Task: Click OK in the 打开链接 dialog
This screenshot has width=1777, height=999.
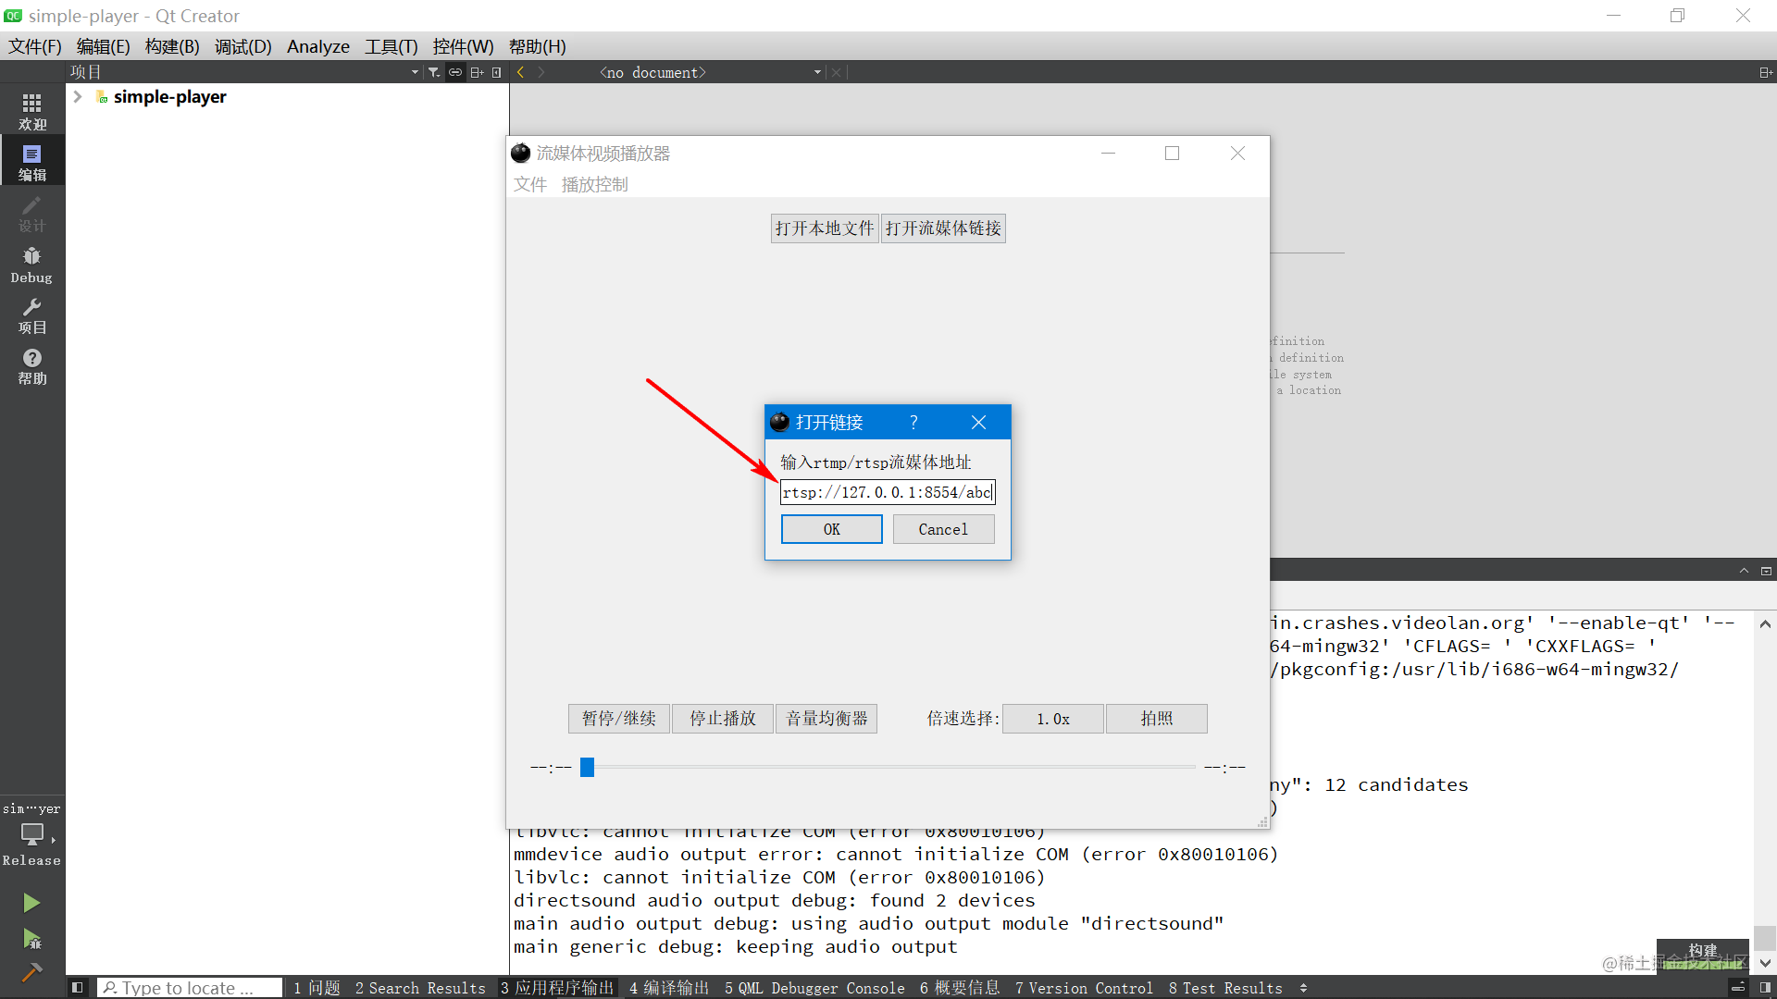Action: point(831,529)
